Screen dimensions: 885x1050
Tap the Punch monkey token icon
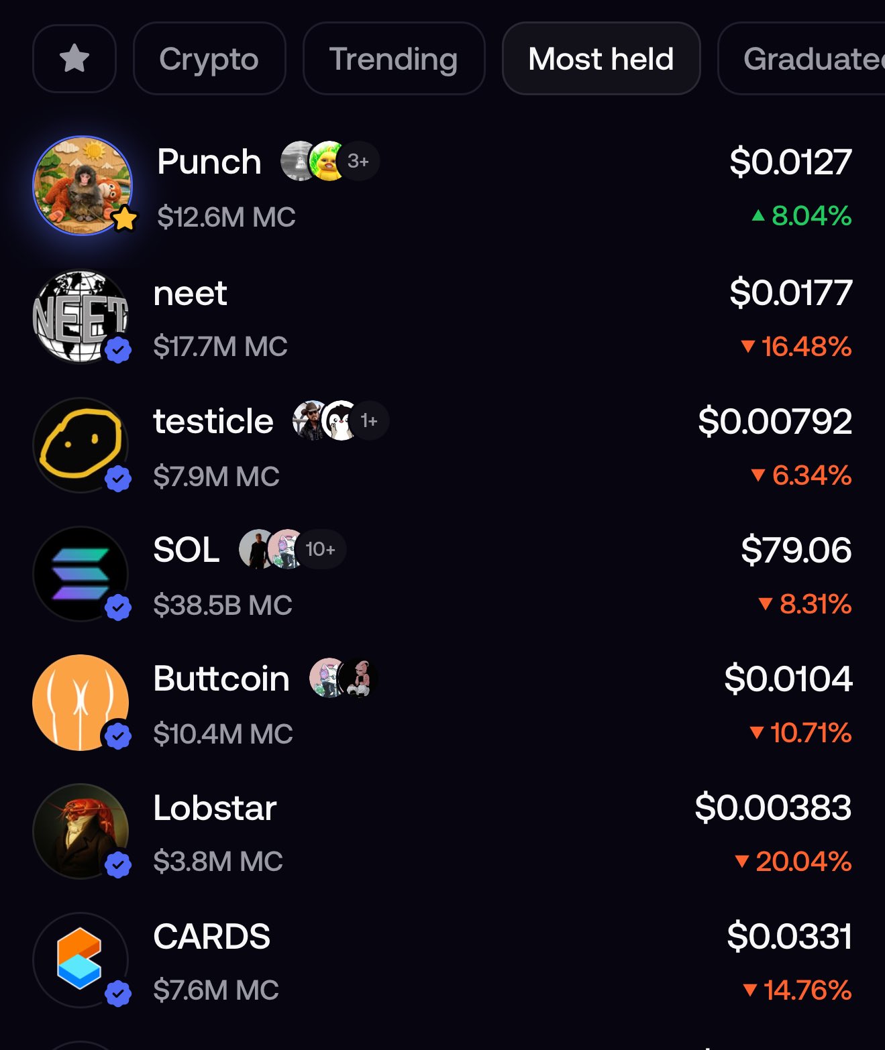(x=83, y=186)
